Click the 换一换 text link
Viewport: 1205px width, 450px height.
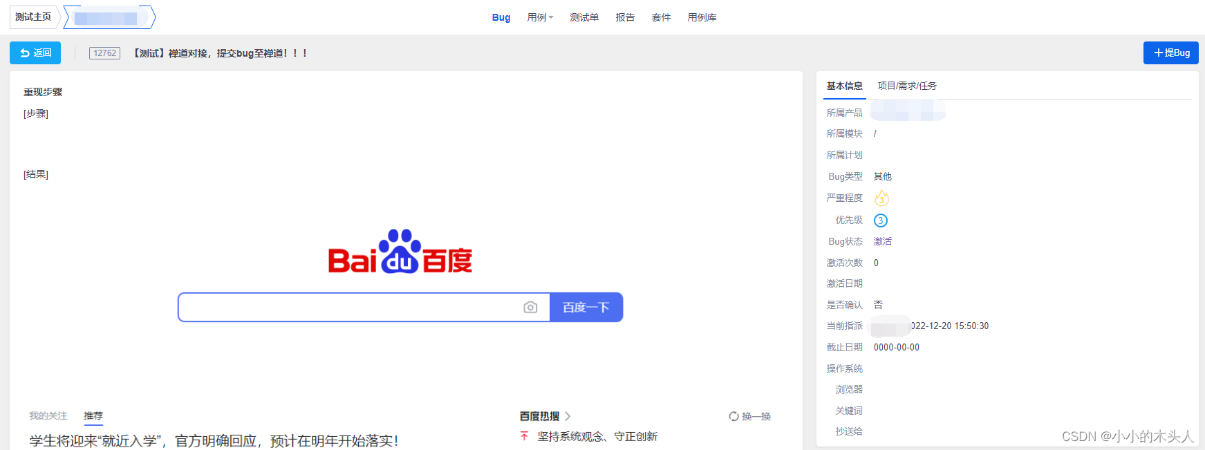756,416
